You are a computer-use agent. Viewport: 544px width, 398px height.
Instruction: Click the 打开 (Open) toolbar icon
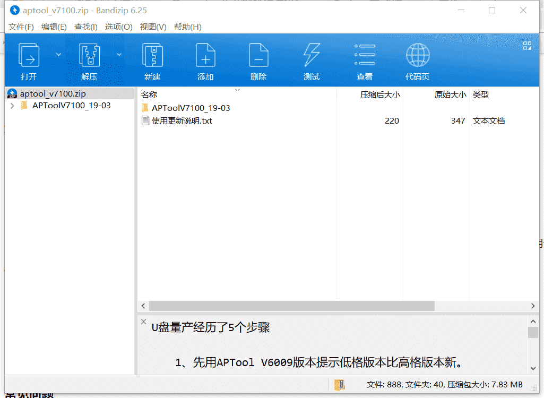29,55
